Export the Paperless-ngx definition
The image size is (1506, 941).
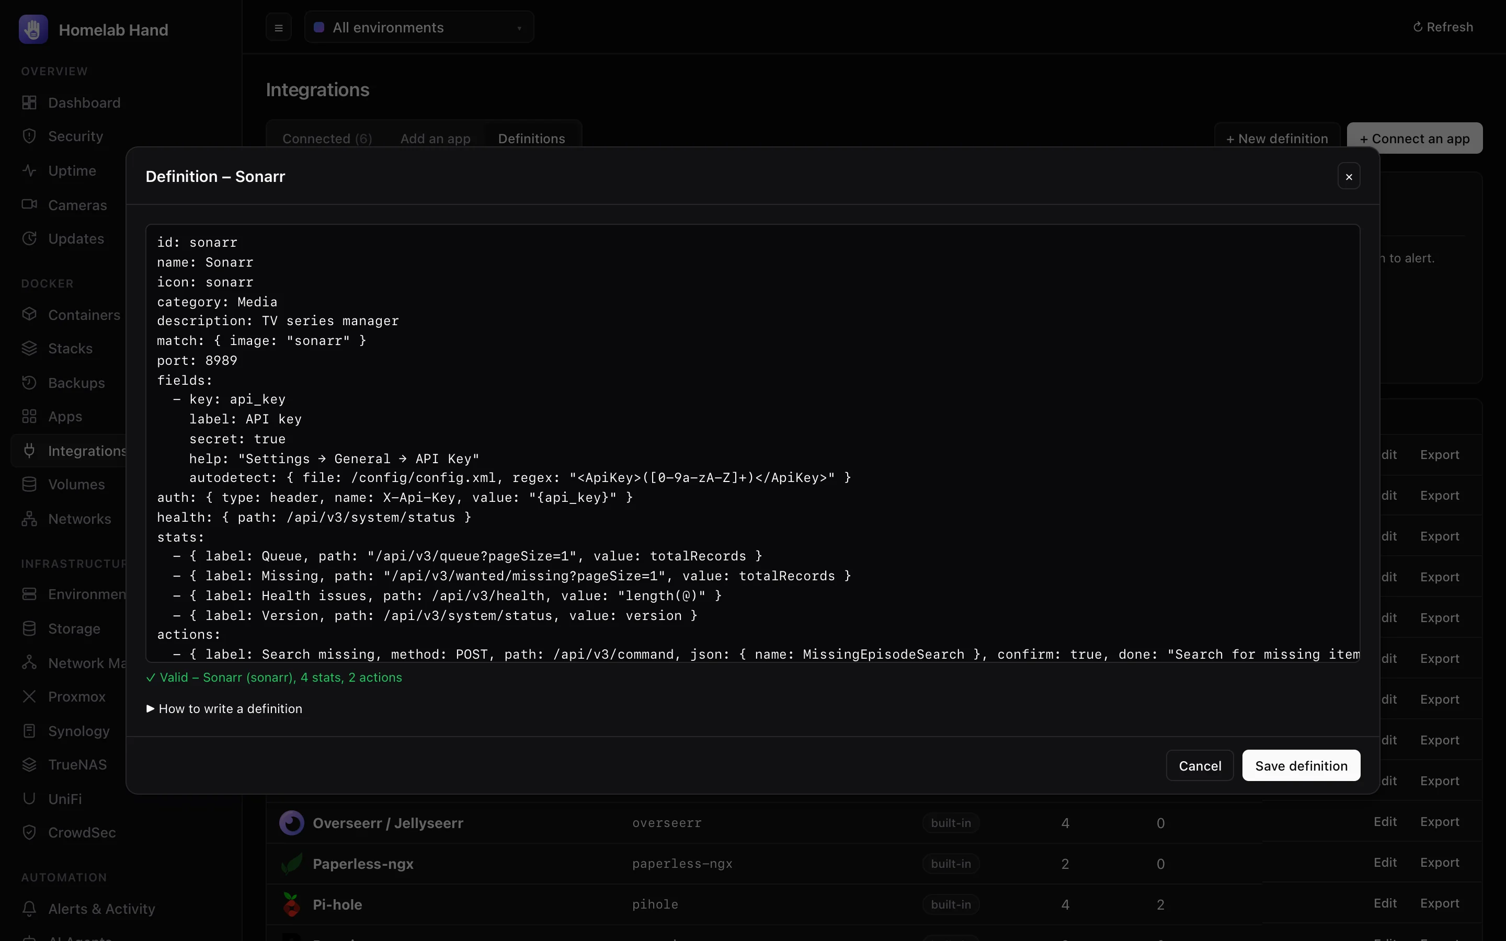tap(1440, 863)
